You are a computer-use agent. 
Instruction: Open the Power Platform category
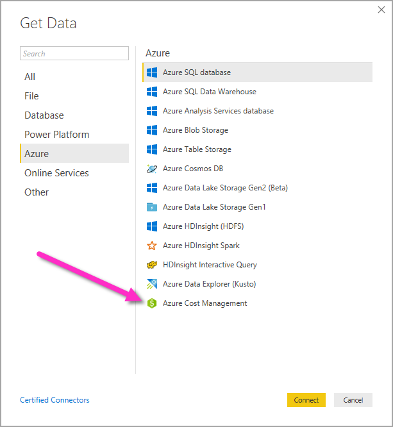click(x=74, y=135)
